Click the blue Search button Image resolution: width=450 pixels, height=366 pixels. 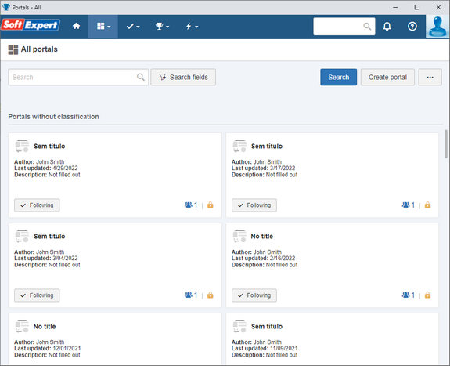point(339,77)
